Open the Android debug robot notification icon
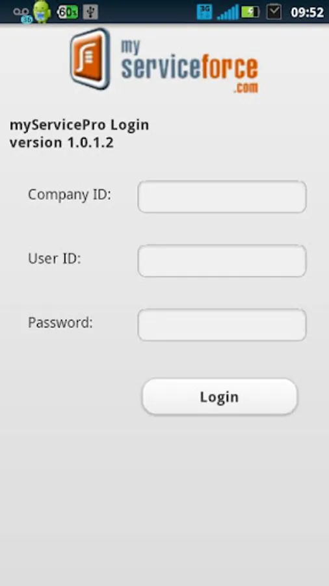Screen dimensions: 329x586 click(42, 12)
